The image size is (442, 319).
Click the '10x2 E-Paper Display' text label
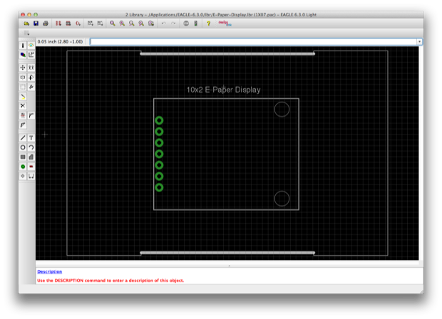point(224,90)
